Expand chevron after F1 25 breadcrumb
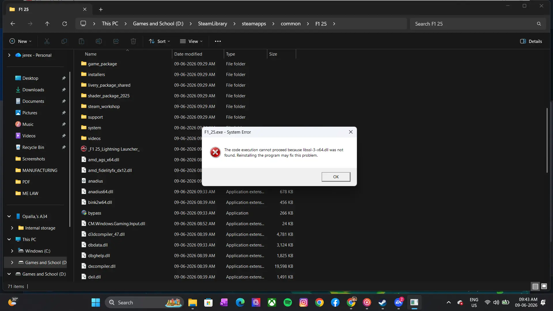 (x=334, y=24)
